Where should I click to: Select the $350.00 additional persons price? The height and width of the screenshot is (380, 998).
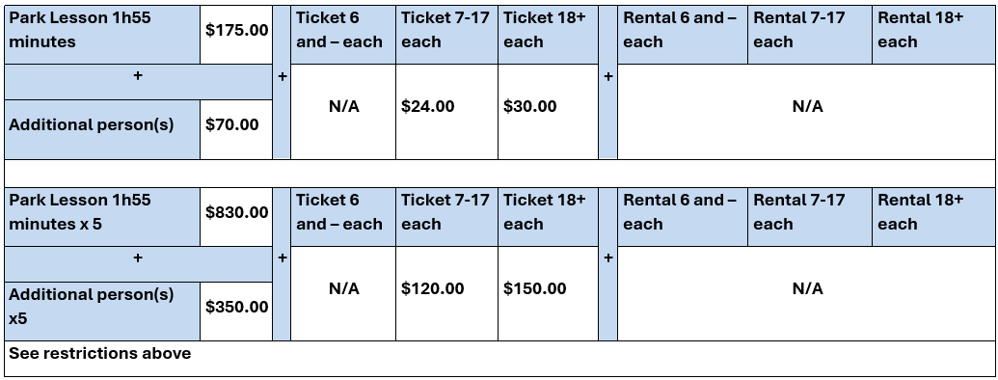[236, 307]
